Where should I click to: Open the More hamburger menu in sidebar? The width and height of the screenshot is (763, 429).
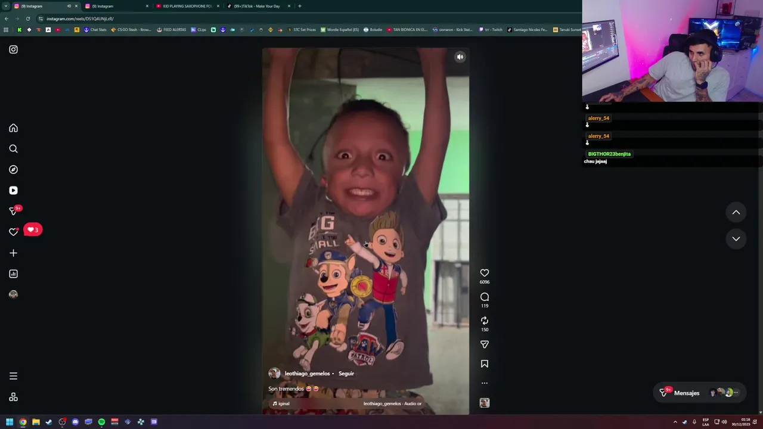(x=13, y=376)
